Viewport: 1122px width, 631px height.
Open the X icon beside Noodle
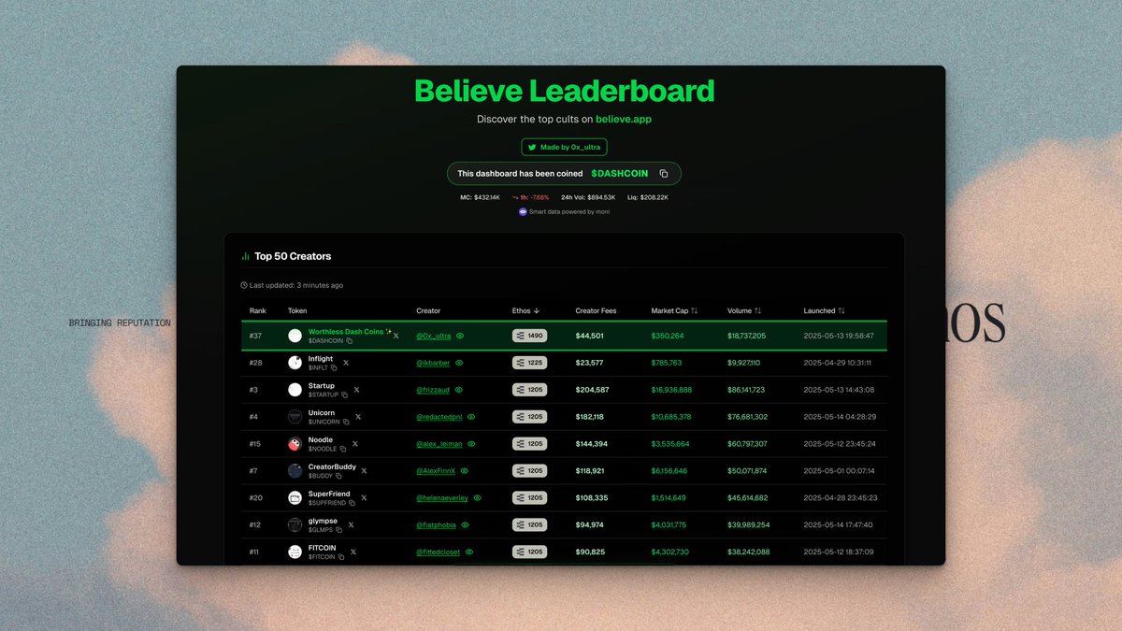pos(355,444)
